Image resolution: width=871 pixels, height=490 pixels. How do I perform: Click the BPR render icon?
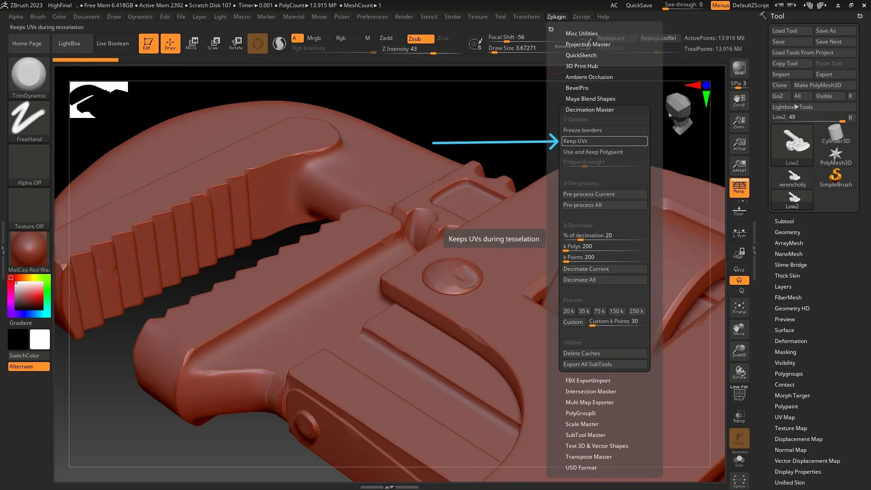point(739,68)
